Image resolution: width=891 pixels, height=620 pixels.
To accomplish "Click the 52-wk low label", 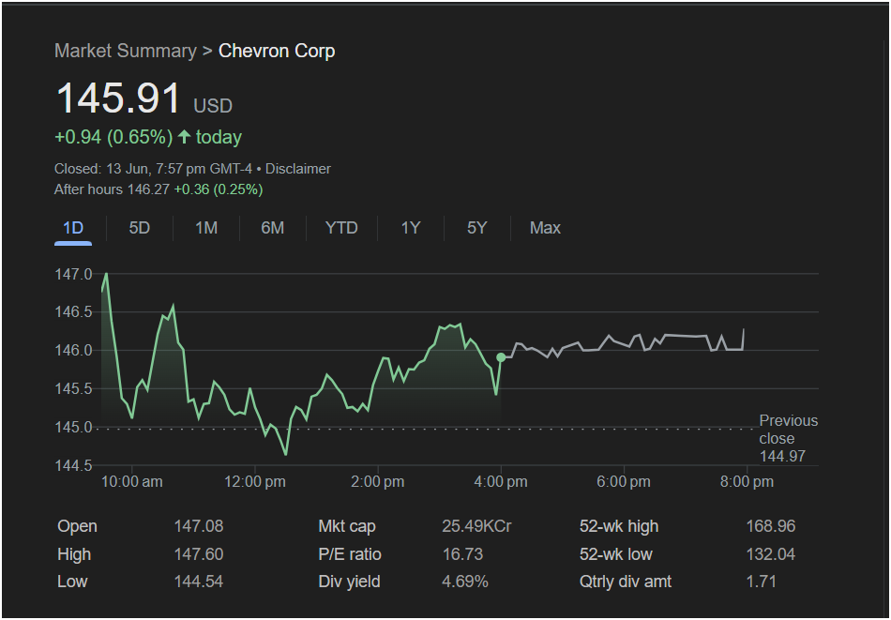I will (616, 554).
